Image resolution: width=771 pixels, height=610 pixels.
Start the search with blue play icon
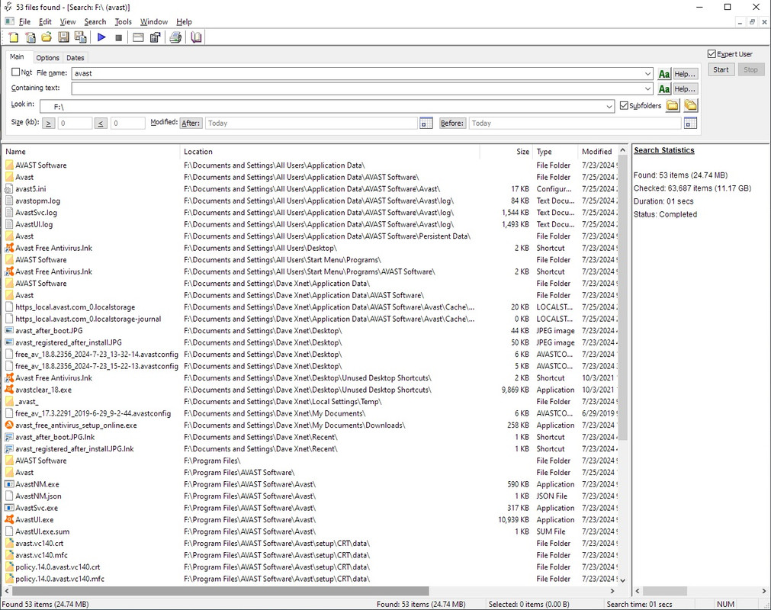pyautogui.click(x=101, y=37)
